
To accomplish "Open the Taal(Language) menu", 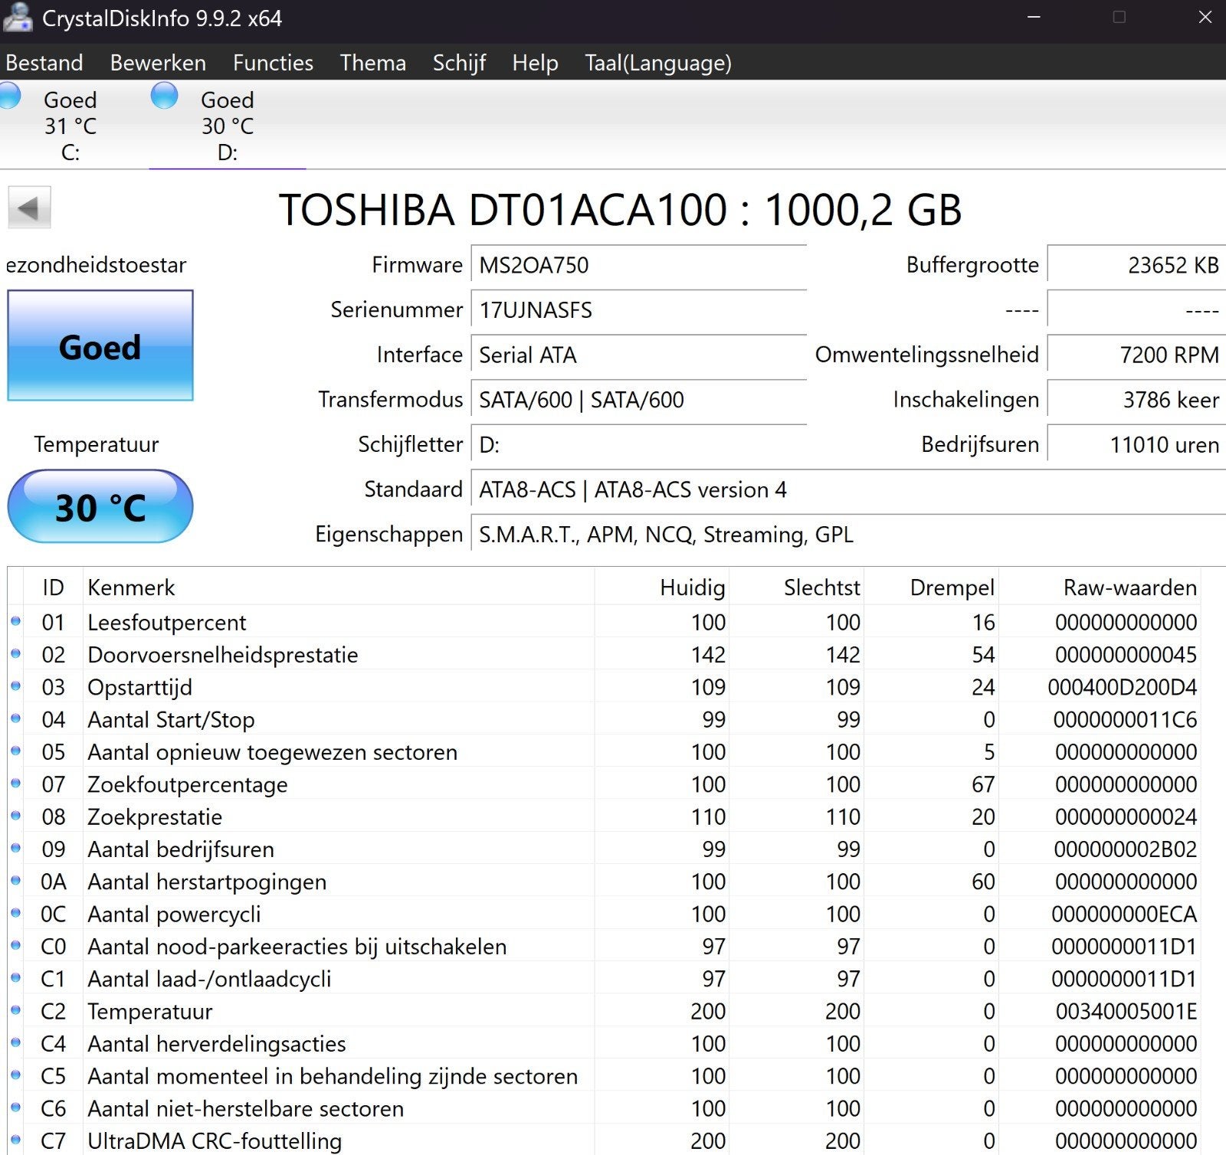I will [x=658, y=63].
